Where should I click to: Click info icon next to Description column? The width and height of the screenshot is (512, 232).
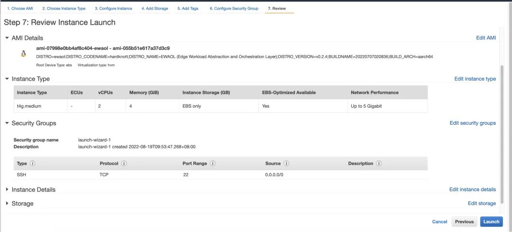379,164
